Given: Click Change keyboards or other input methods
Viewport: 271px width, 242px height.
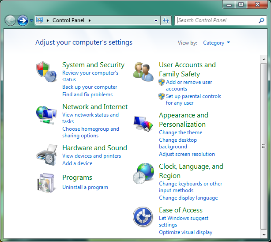Looking at the screenshot, I should click(x=191, y=187).
